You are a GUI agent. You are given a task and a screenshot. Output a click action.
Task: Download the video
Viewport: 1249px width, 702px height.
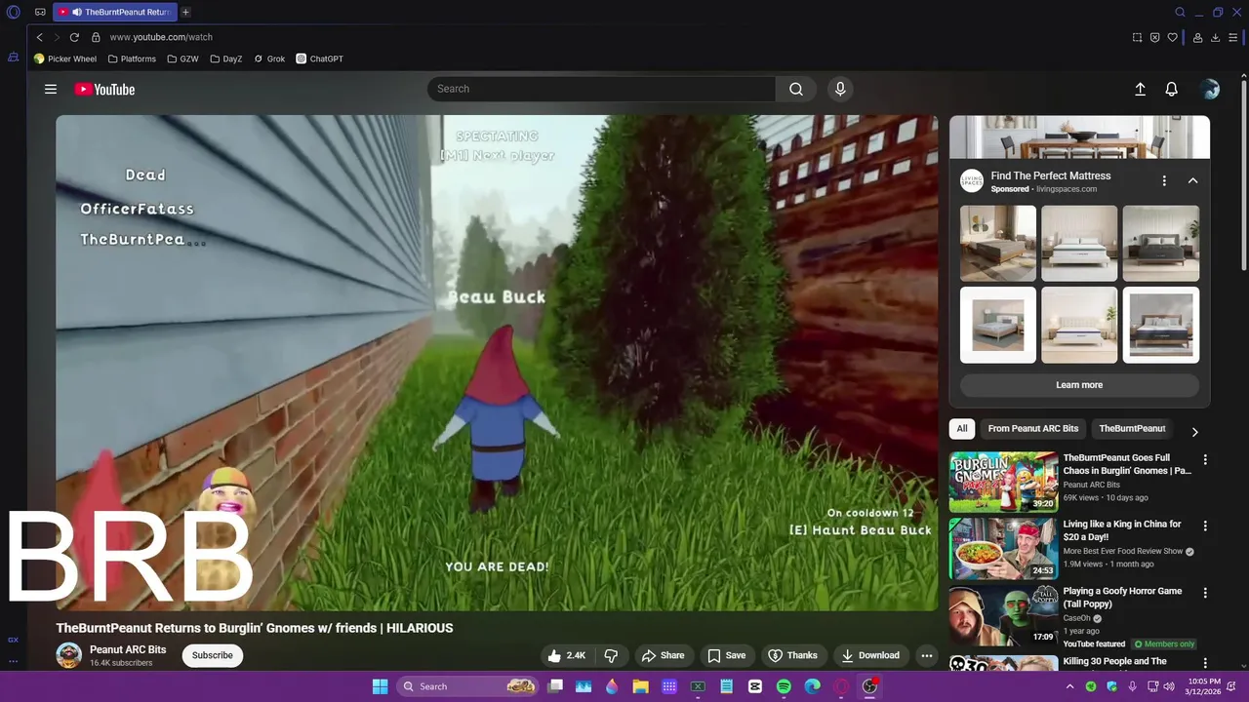pyautogui.click(x=870, y=655)
